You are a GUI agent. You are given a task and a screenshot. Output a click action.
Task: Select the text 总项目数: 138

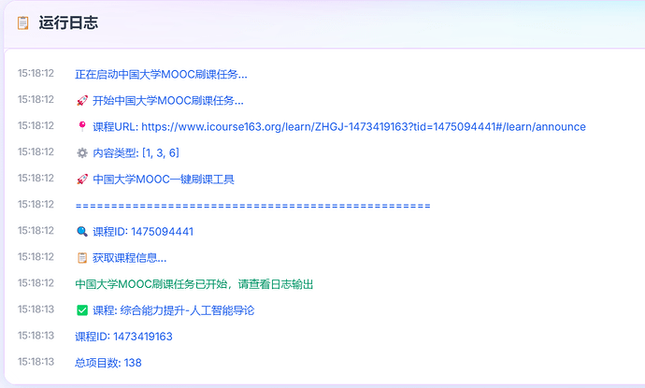pyautogui.click(x=108, y=363)
